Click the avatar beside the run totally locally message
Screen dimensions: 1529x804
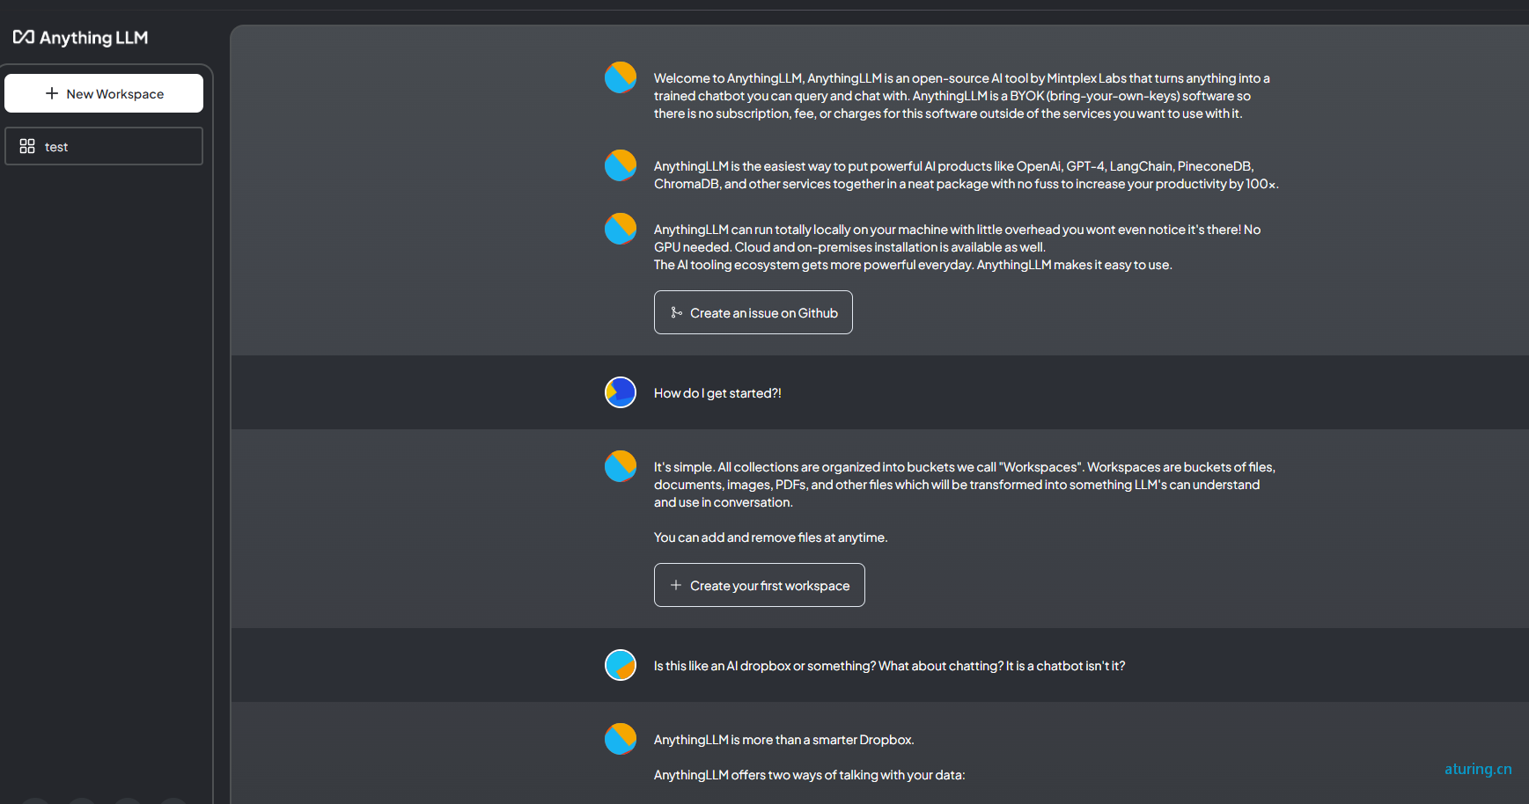[x=621, y=229]
